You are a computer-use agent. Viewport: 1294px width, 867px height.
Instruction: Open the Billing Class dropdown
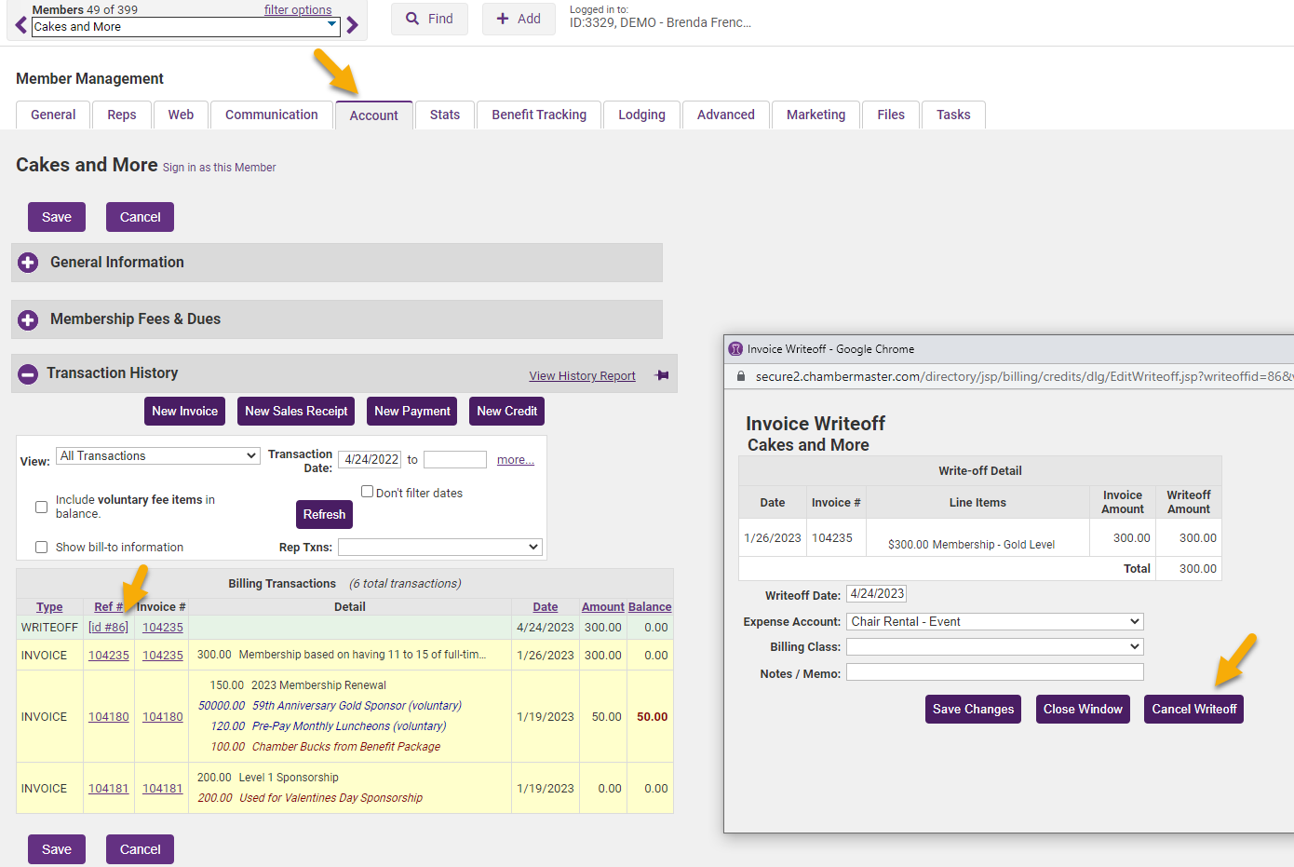click(x=994, y=646)
